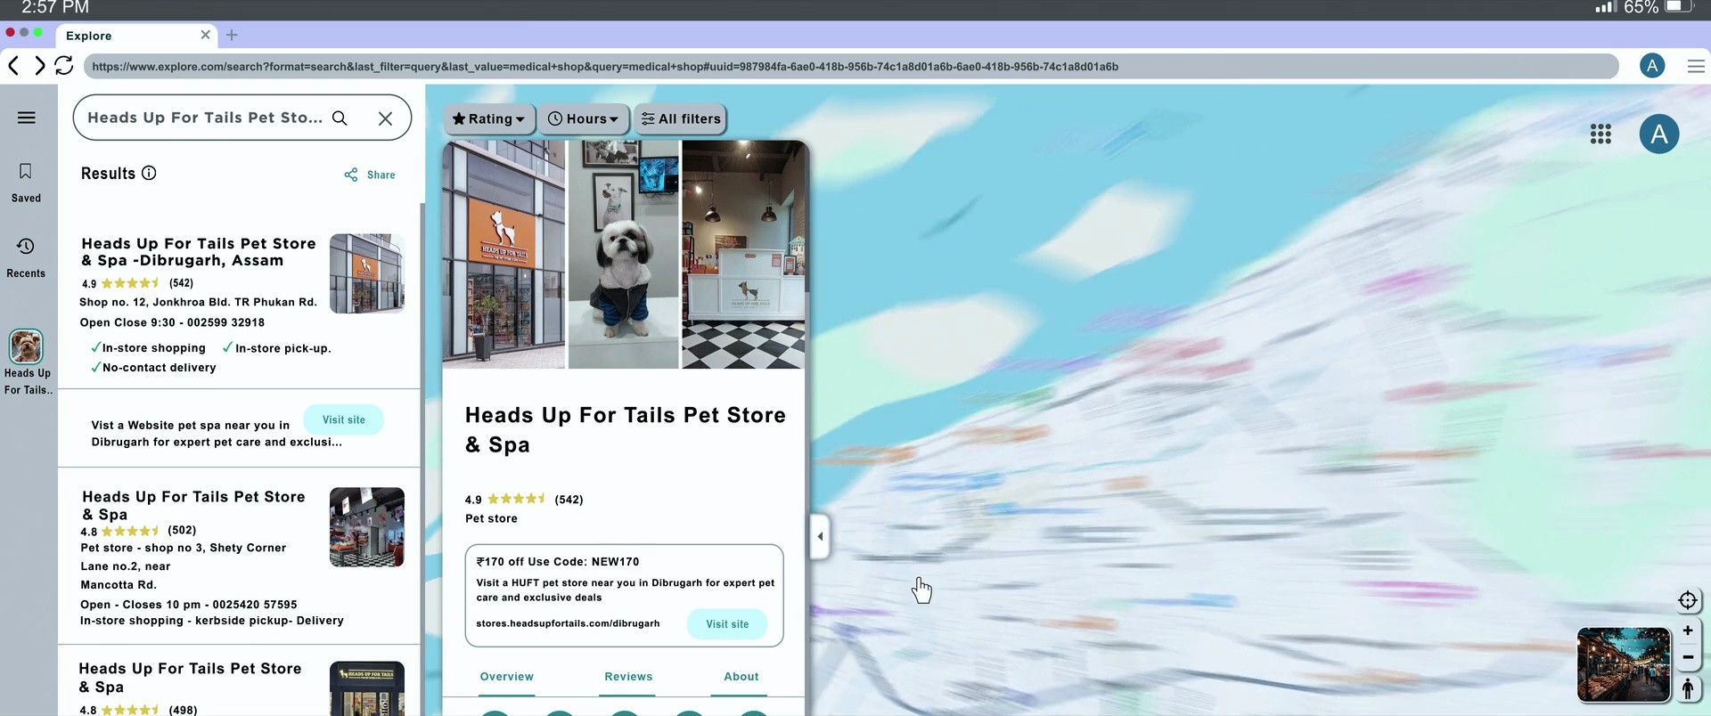Screen dimensions: 1711x716
Task: Switch to the About tab
Action: click(741, 677)
